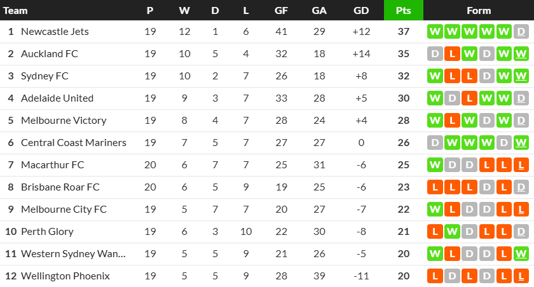Click Macarthur FC's green W form badge
The height and width of the screenshot is (287, 534).
coord(435,165)
